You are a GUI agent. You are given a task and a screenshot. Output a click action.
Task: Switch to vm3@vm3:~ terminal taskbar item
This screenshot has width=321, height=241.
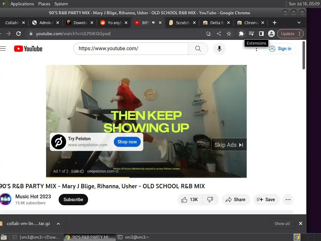point(134,237)
